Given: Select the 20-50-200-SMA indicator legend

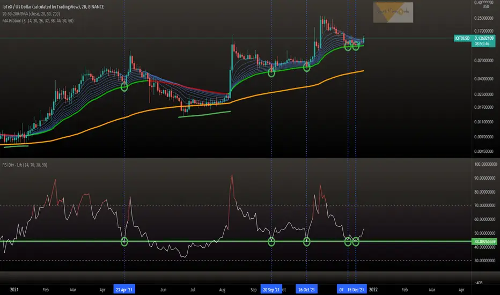Looking at the screenshot, I should pyautogui.click(x=31, y=14).
